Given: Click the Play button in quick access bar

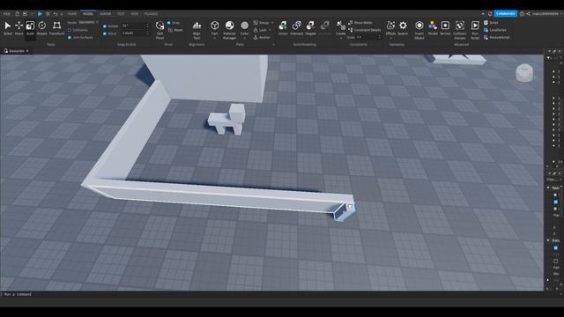Looking at the screenshot, I should point(40,14).
